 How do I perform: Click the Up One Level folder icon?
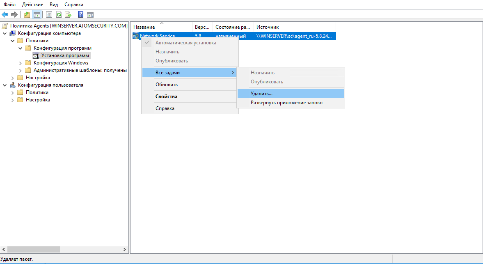27,15
